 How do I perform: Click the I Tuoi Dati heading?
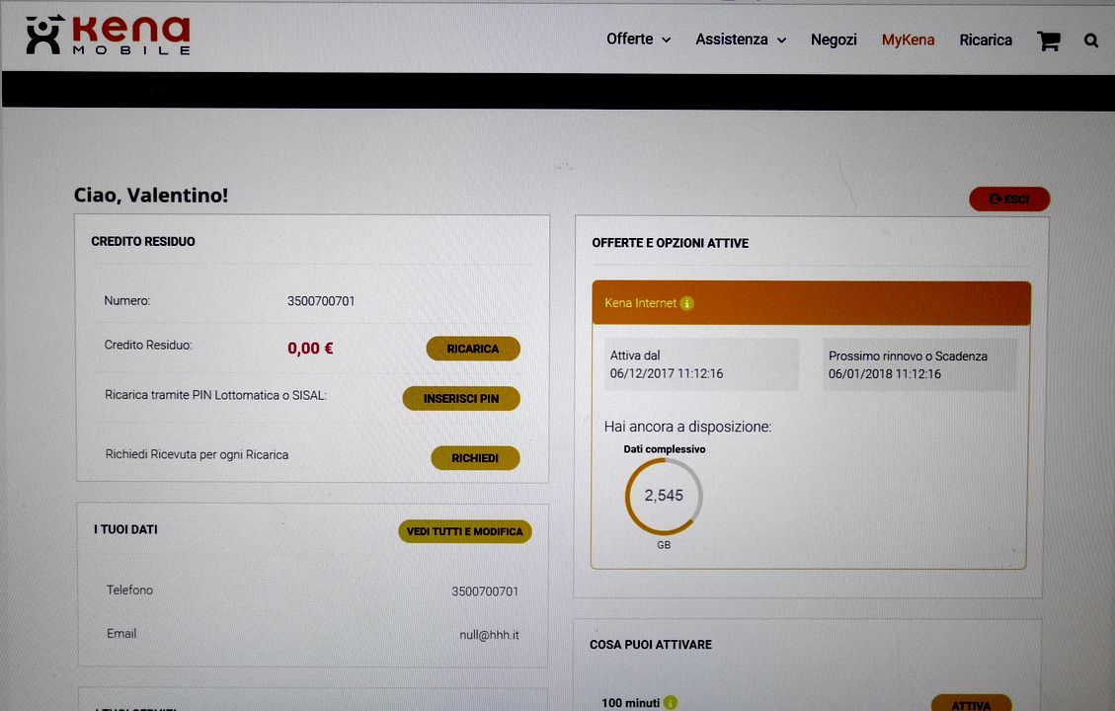[x=125, y=529]
